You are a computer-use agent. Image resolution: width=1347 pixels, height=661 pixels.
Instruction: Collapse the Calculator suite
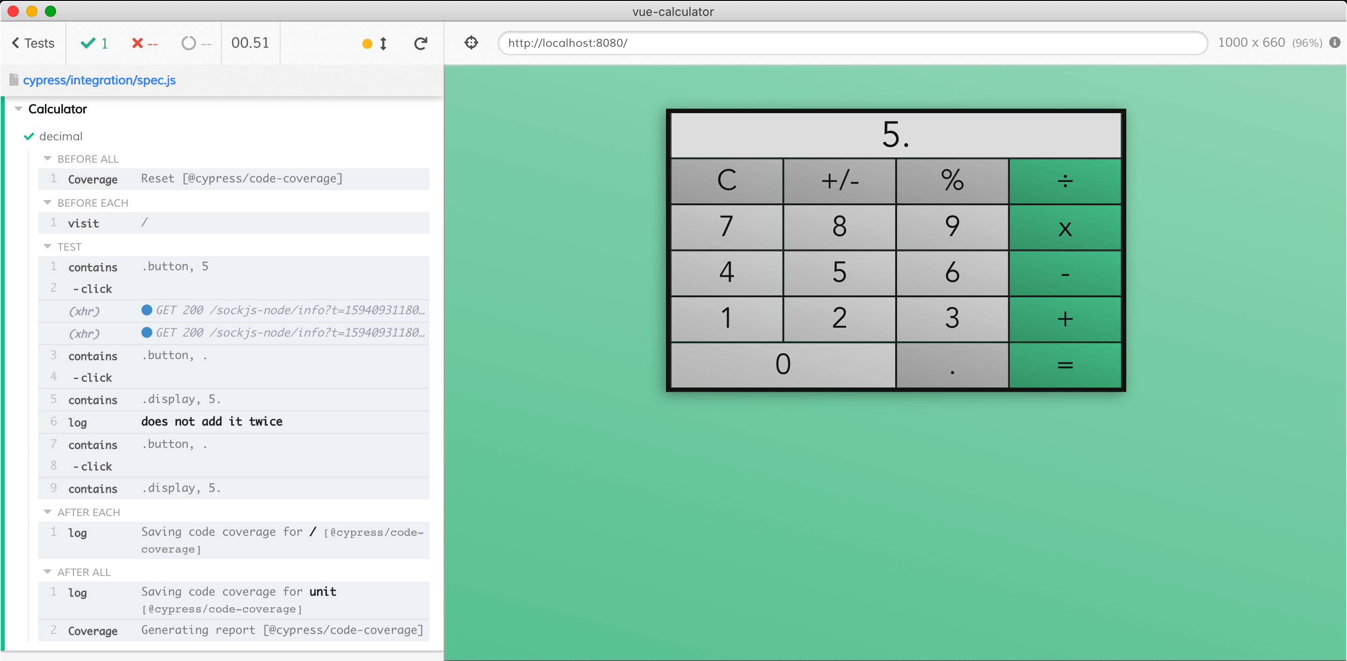coord(19,109)
